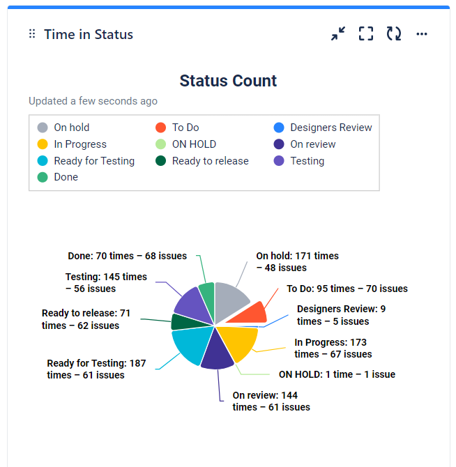The width and height of the screenshot is (456, 467).
Task: Toggle the Done legend item
Action: [58, 177]
